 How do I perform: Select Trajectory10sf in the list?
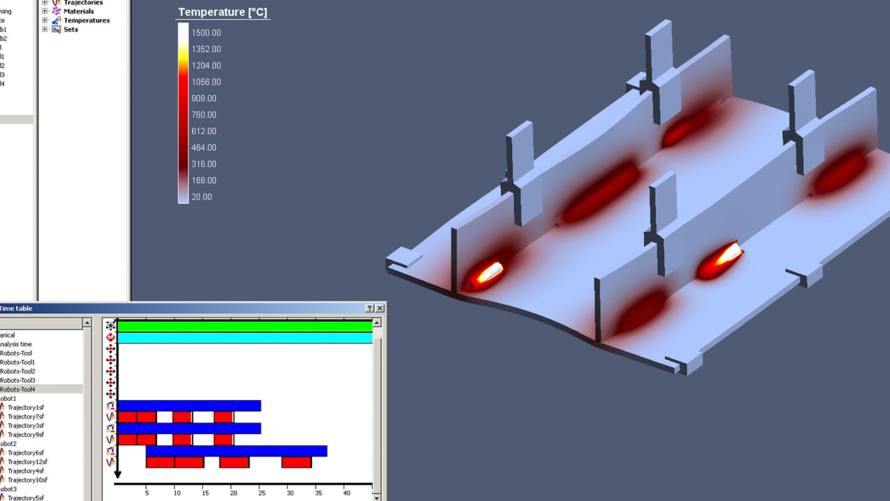tap(27, 480)
